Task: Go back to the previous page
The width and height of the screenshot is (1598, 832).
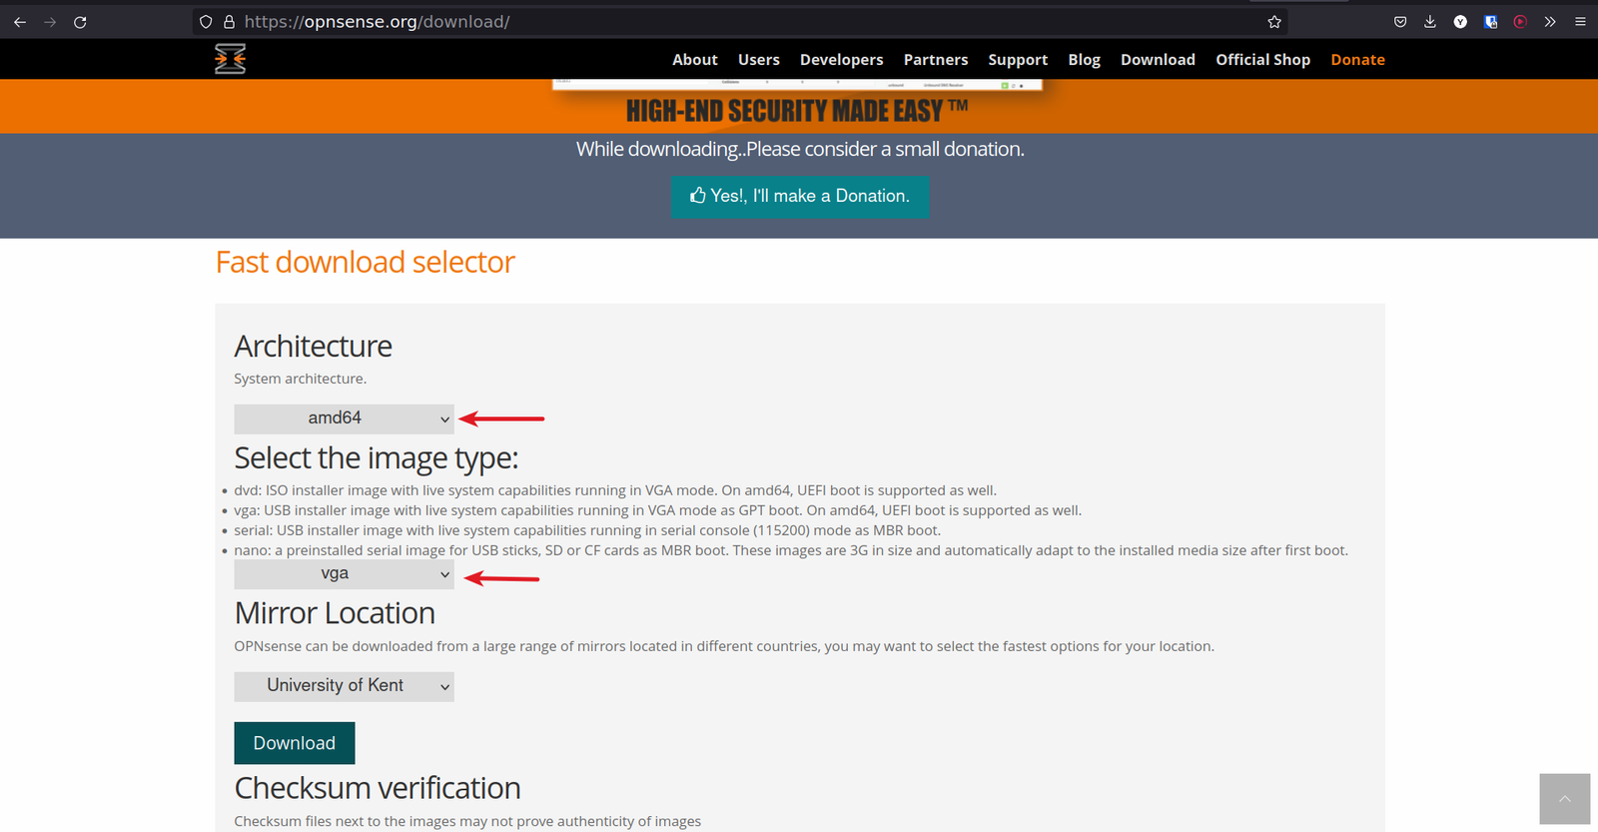Action: click(x=20, y=22)
